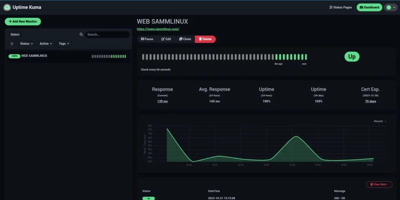The width and height of the screenshot is (400, 200).
Task: Open the Tags filter dropdown
Action: 64,44
